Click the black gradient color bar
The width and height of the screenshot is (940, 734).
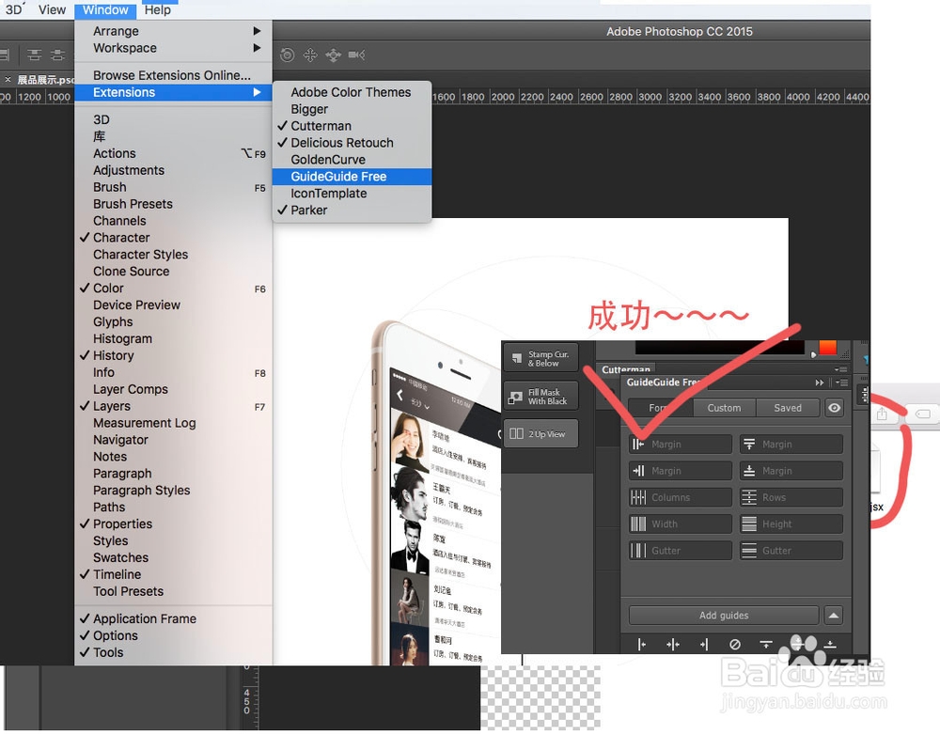coord(719,347)
